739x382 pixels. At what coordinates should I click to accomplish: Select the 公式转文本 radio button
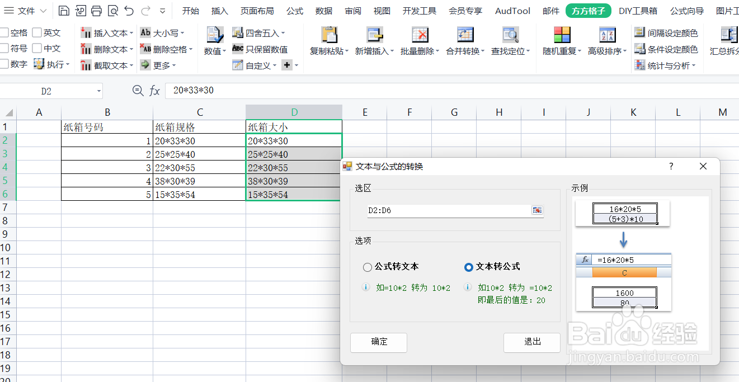click(368, 267)
